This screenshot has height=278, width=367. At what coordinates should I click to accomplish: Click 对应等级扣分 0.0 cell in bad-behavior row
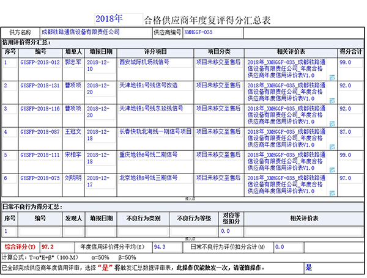(x=231, y=231)
